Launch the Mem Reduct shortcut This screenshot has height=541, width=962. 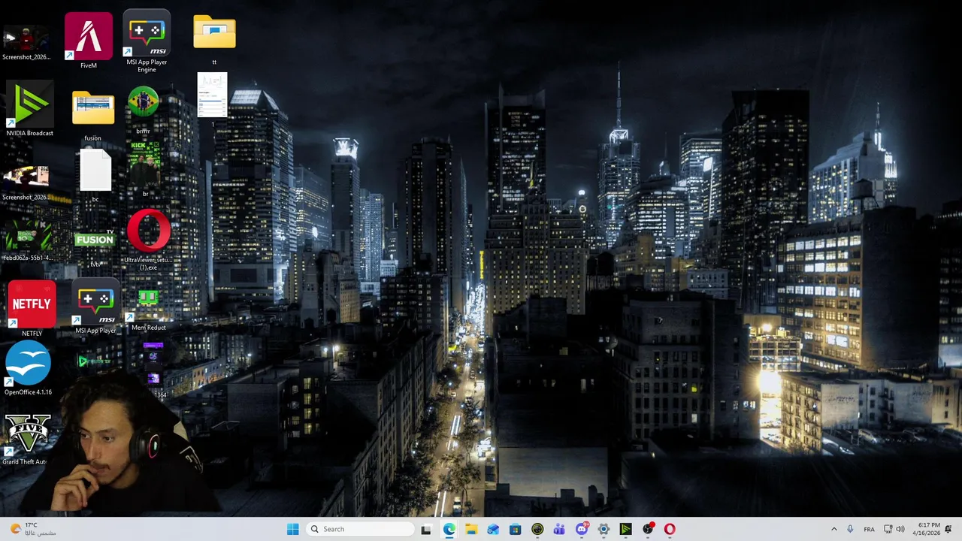148,309
